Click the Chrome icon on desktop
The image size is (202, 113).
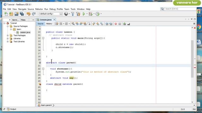(x=199, y=27)
